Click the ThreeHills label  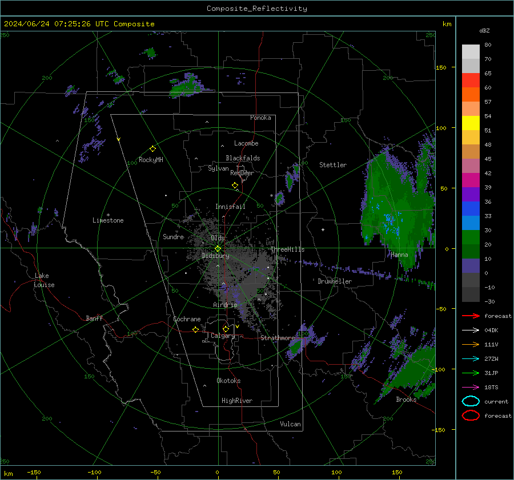(287, 249)
